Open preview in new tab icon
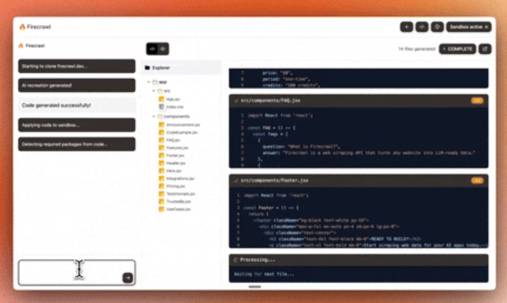Viewport: 507px width, 303px height. (485, 49)
